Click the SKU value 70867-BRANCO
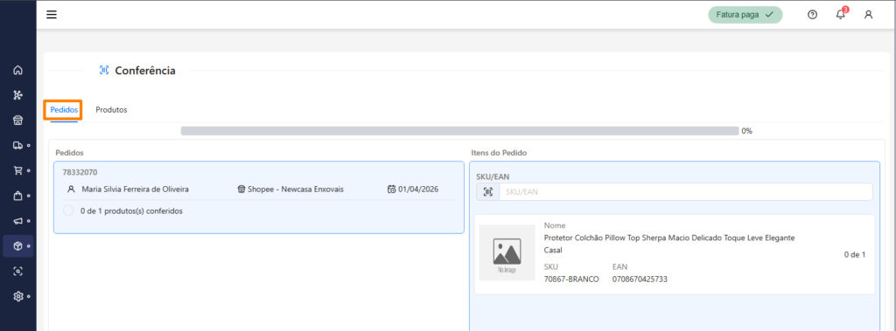Viewport: 896px width, 331px height. (x=571, y=279)
